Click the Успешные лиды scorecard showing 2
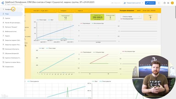 point(110,17)
